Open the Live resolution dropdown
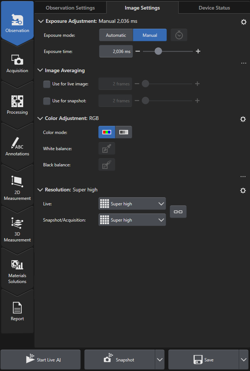The height and width of the screenshot is (371, 250). 132,204
